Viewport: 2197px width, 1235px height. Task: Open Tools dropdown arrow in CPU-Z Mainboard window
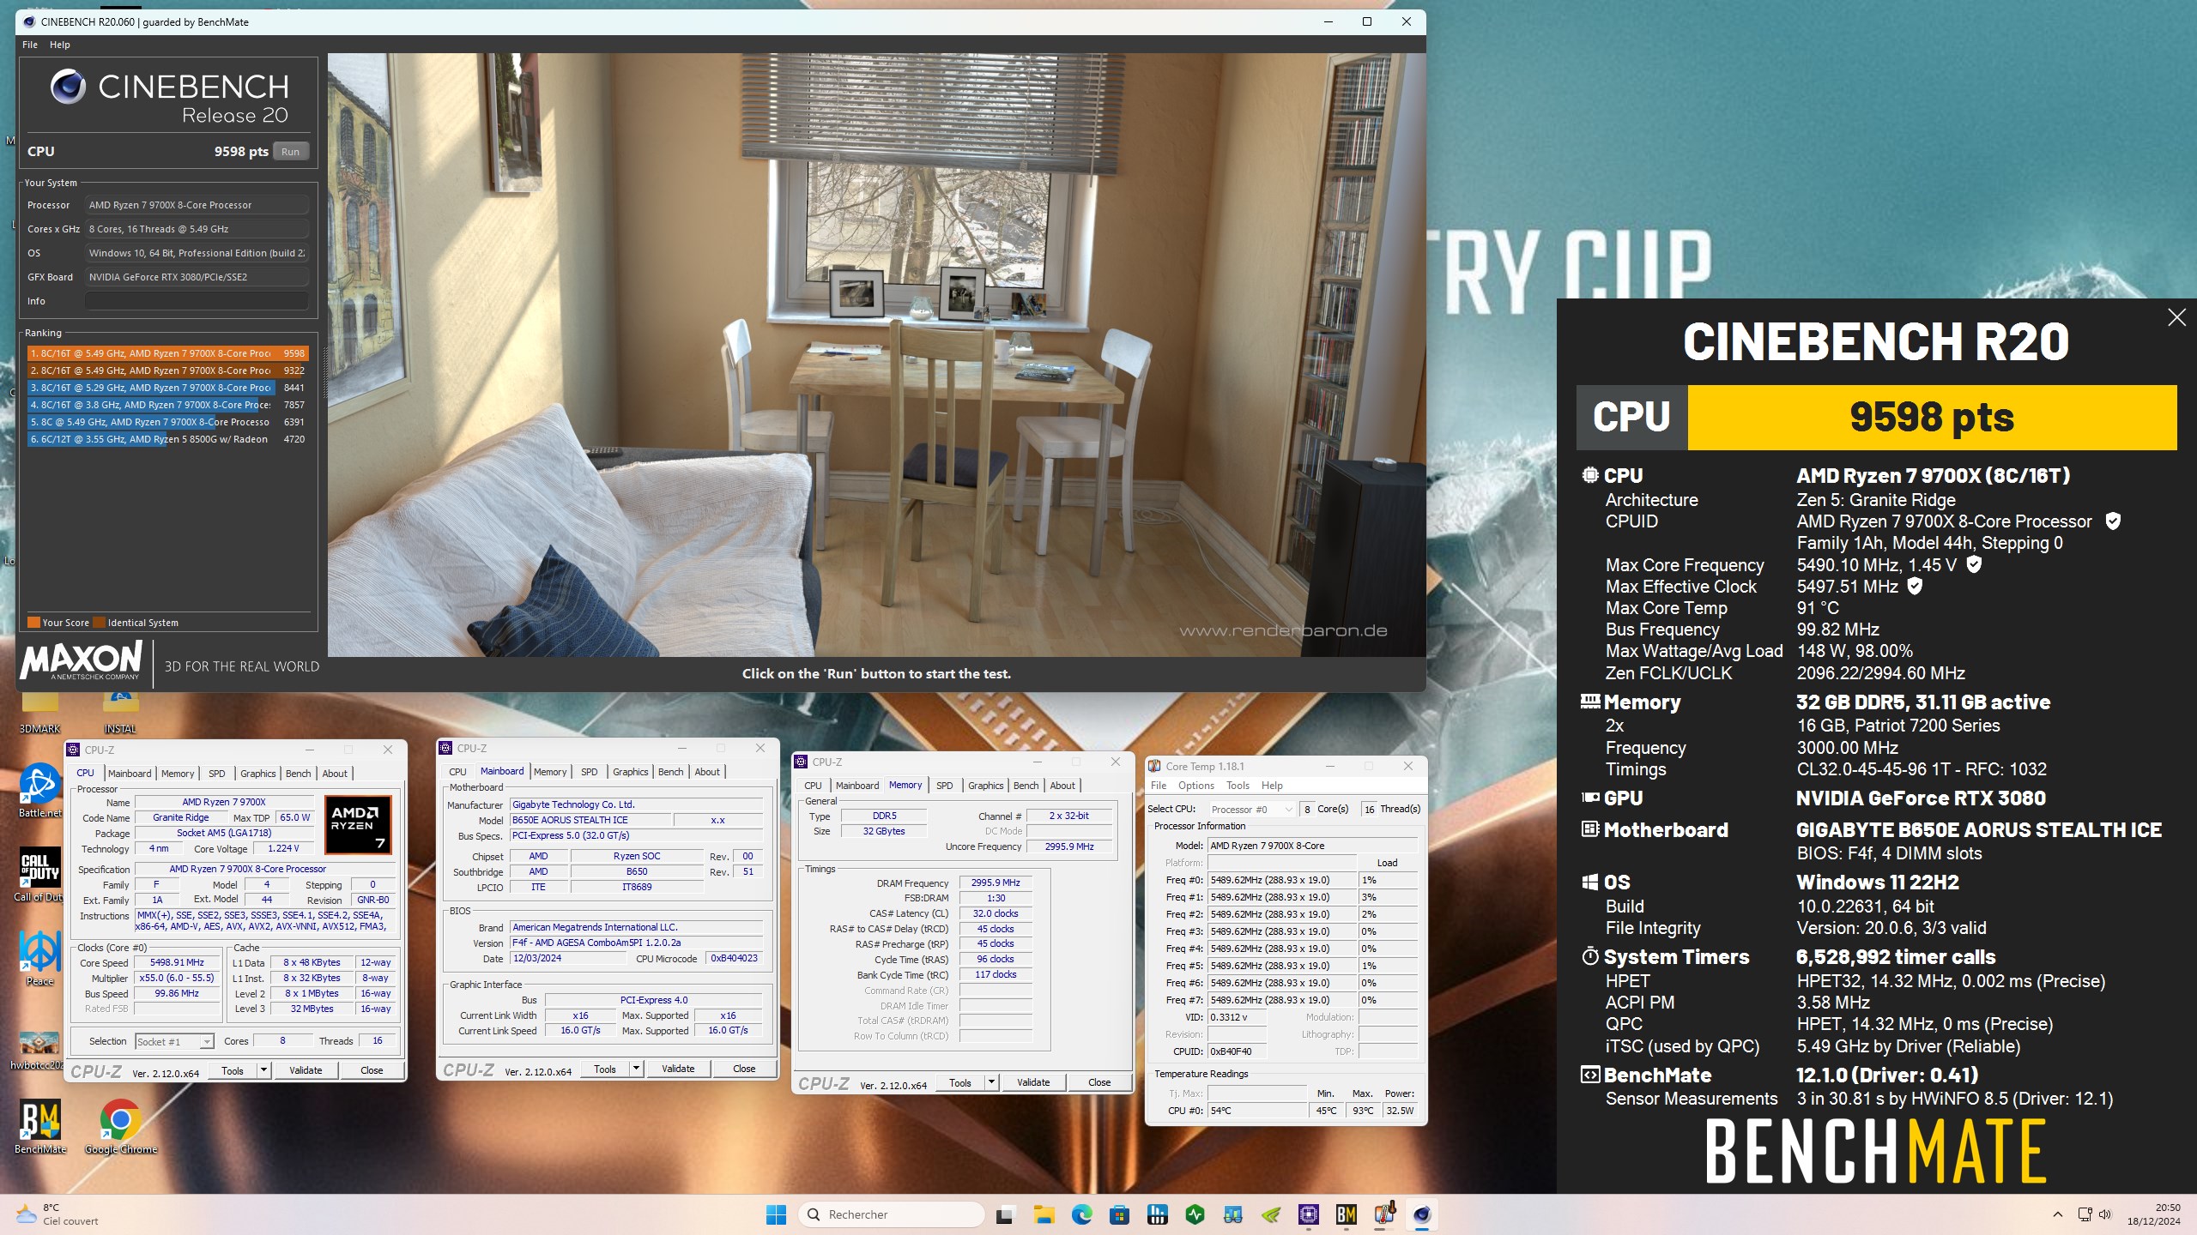coord(636,1069)
